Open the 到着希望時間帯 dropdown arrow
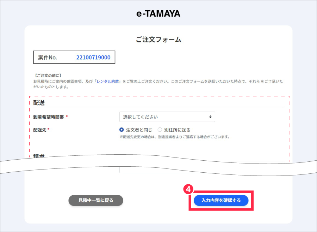The image size is (317, 232). click(210, 117)
